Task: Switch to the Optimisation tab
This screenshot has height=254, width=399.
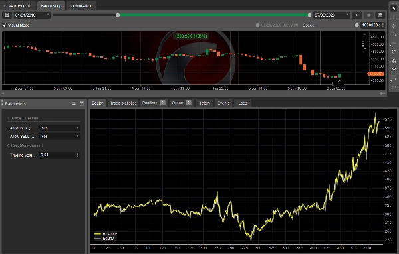Action: click(81, 6)
